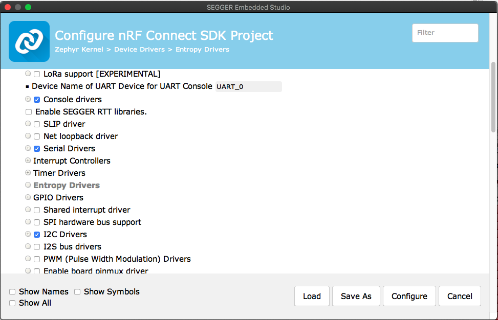This screenshot has width=498, height=320.
Task: Click the LoRa support node circle icon
Action: tap(28, 74)
